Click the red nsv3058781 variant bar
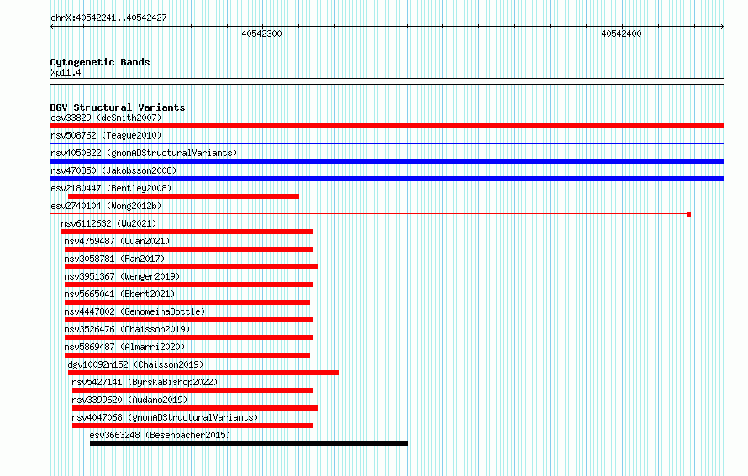Viewport: 748px width, 476px height. (x=191, y=267)
